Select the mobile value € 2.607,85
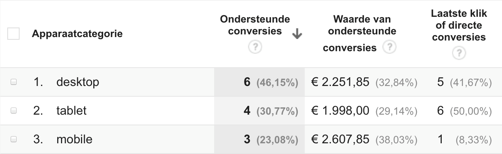The image size is (502, 154). pyautogui.click(x=340, y=139)
